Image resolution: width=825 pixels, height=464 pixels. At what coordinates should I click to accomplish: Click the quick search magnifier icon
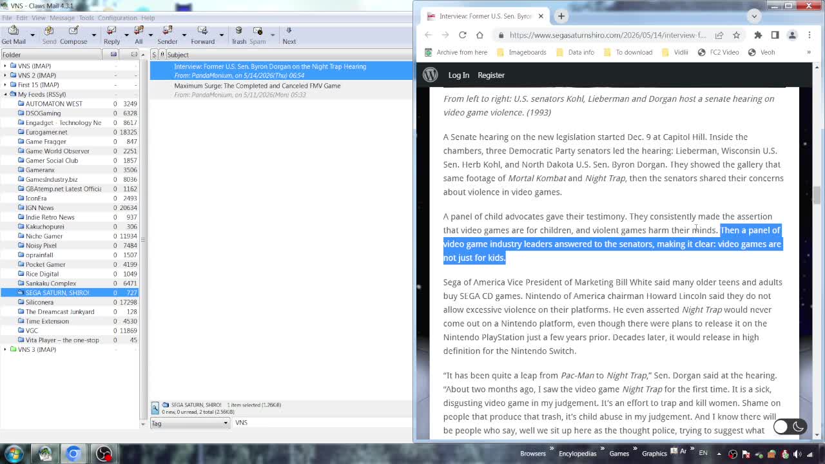tap(155, 408)
